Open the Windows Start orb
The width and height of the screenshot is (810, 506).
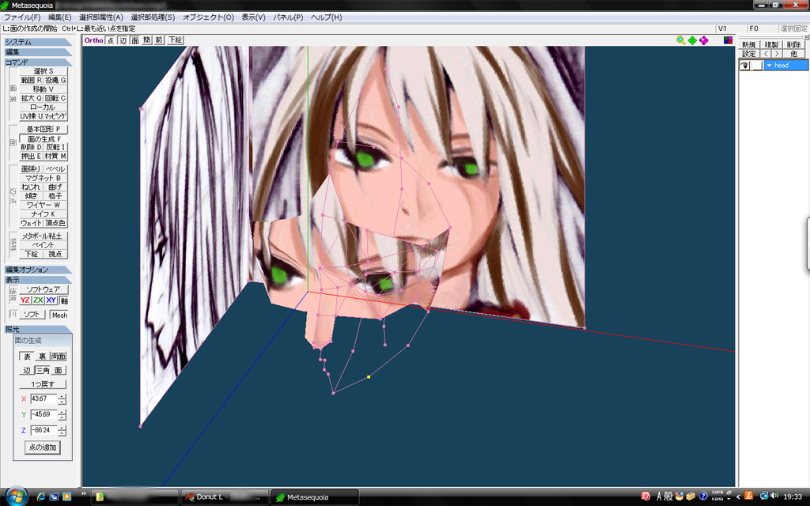click(16, 497)
